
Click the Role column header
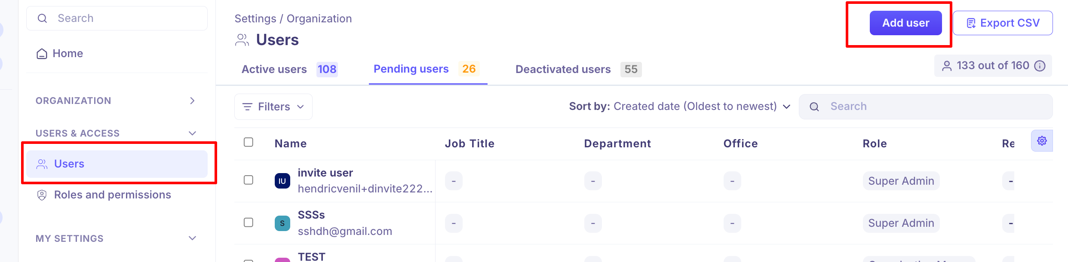[x=875, y=143]
